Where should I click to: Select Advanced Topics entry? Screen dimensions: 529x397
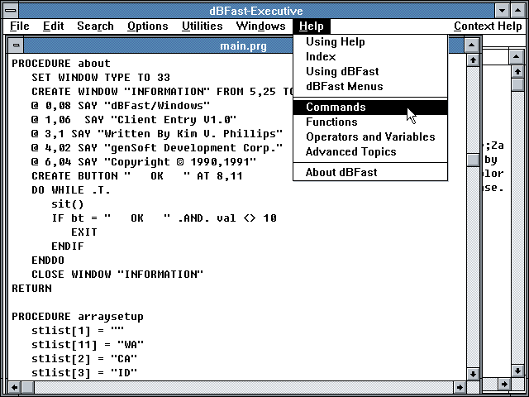pos(370,151)
